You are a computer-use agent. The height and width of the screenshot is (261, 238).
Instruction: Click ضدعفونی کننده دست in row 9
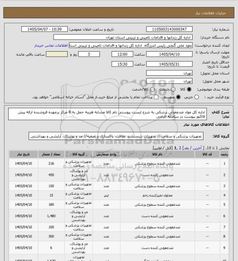point(157,248)
